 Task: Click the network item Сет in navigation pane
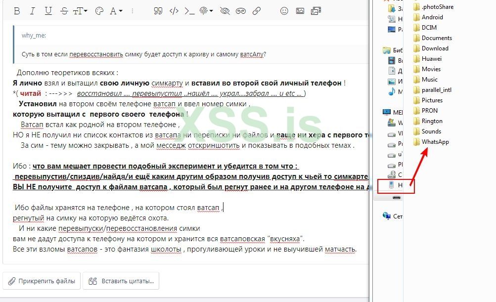coord(392,216)
